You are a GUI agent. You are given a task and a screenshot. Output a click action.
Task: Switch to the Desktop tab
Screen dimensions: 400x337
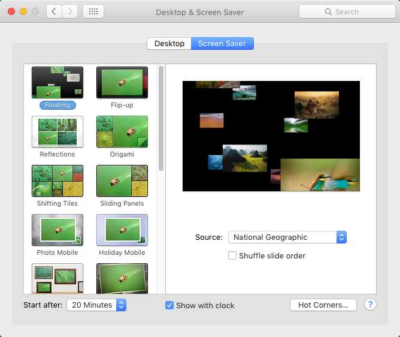tap(169, 44)
